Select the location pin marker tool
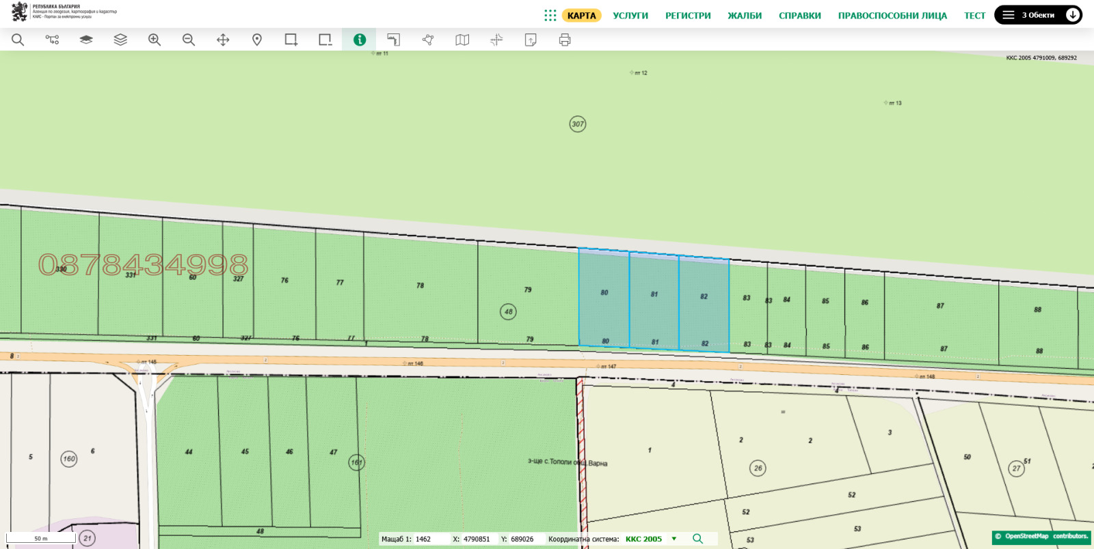The image size is (1094, 549). tap(257, 40)
